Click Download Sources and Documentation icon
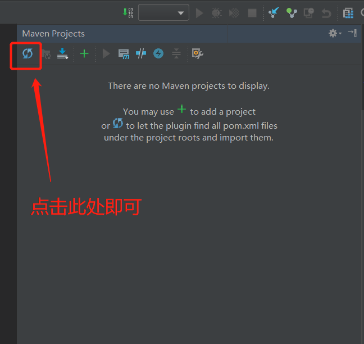This screenshot has width=364, height=344. pos(63,53)
